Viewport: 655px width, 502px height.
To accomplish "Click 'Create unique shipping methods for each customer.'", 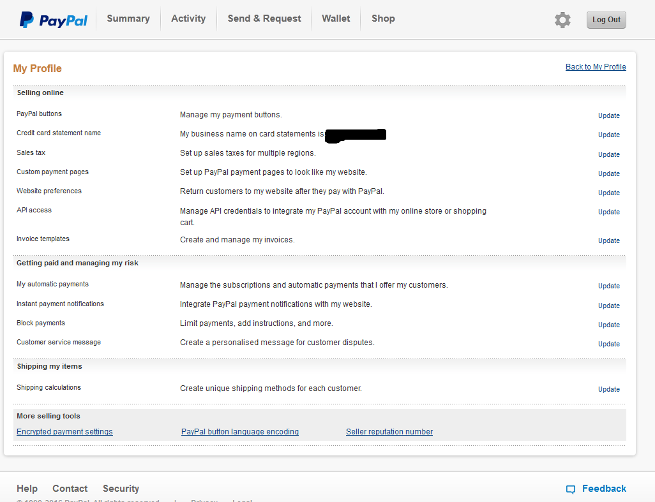I will [271, 388].
